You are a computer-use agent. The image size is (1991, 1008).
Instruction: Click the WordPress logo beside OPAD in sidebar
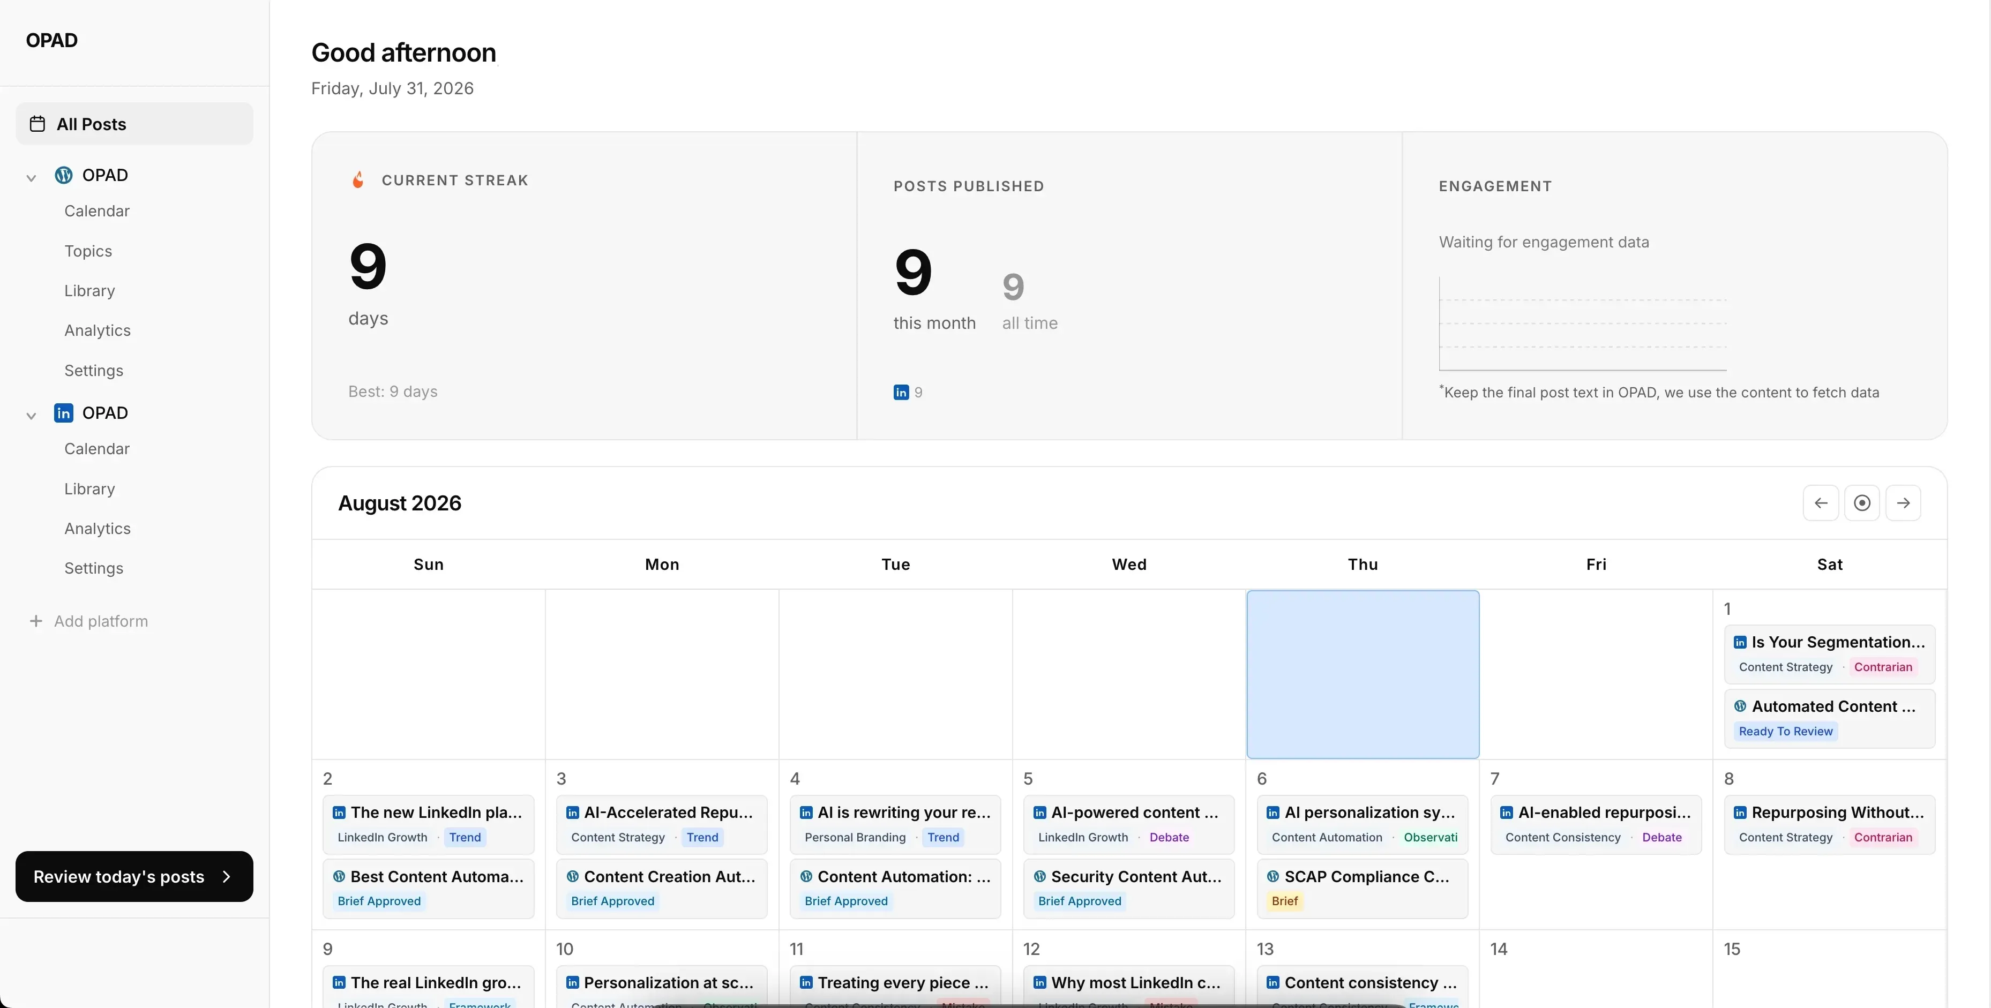63,175
